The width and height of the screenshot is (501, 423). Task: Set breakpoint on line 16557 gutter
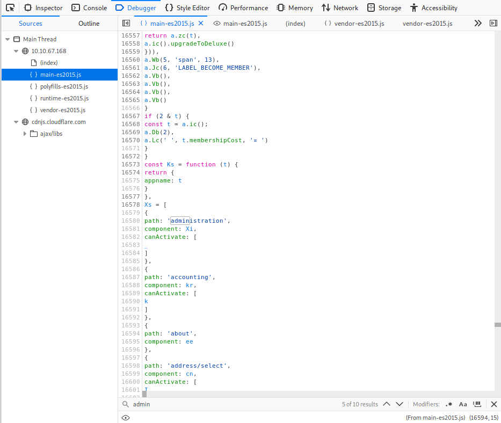(130, 35)
